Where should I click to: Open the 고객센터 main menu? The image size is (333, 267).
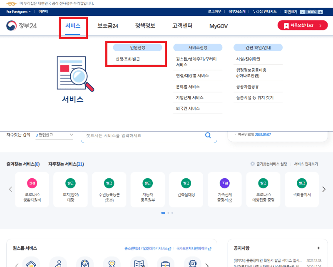182,26
